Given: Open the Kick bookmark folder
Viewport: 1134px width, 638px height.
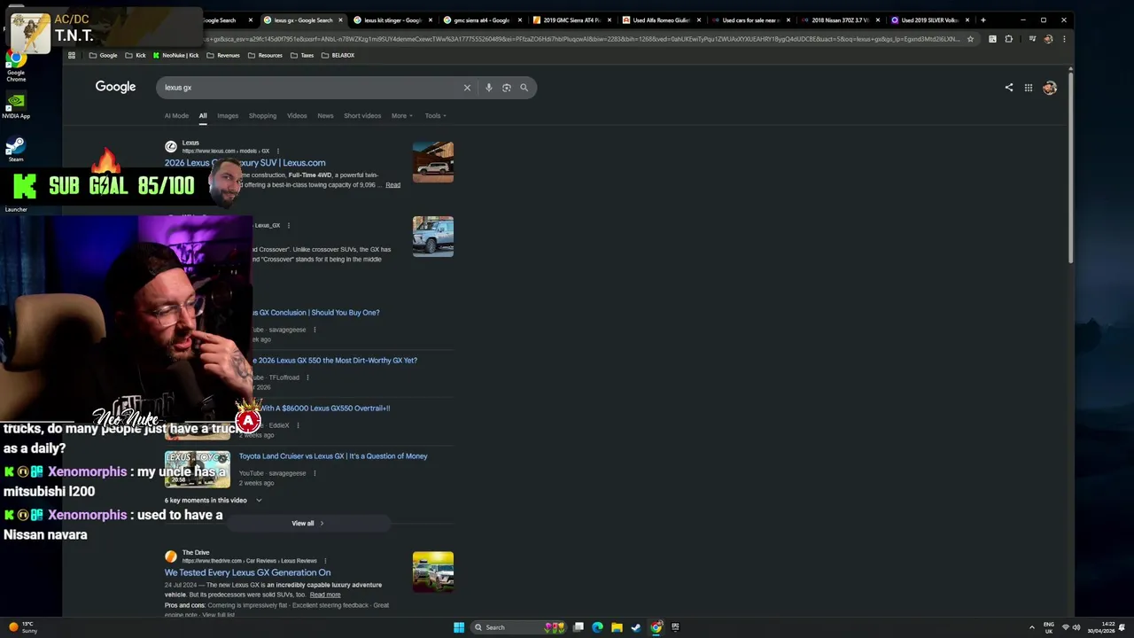Looking at the screenshot, I should point(136,55).
